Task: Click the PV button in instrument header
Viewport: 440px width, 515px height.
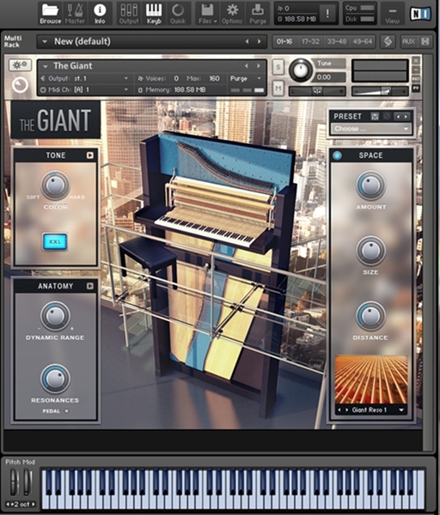Action: tap(416, 88)
